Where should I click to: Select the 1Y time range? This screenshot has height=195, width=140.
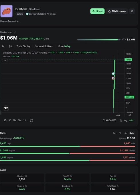25,120
